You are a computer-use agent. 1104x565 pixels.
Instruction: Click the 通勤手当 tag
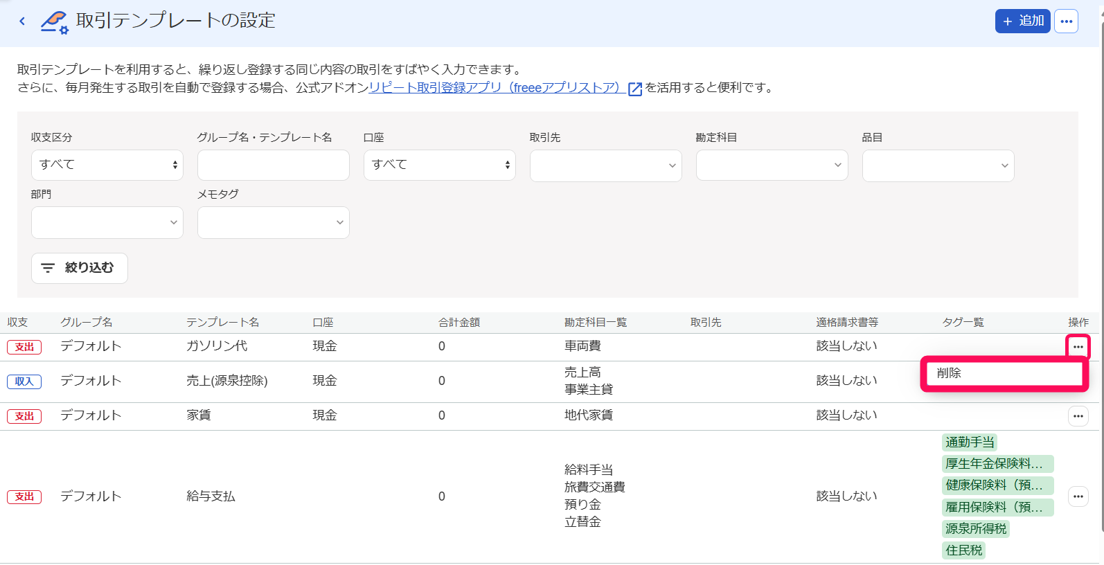pos(970,442)
